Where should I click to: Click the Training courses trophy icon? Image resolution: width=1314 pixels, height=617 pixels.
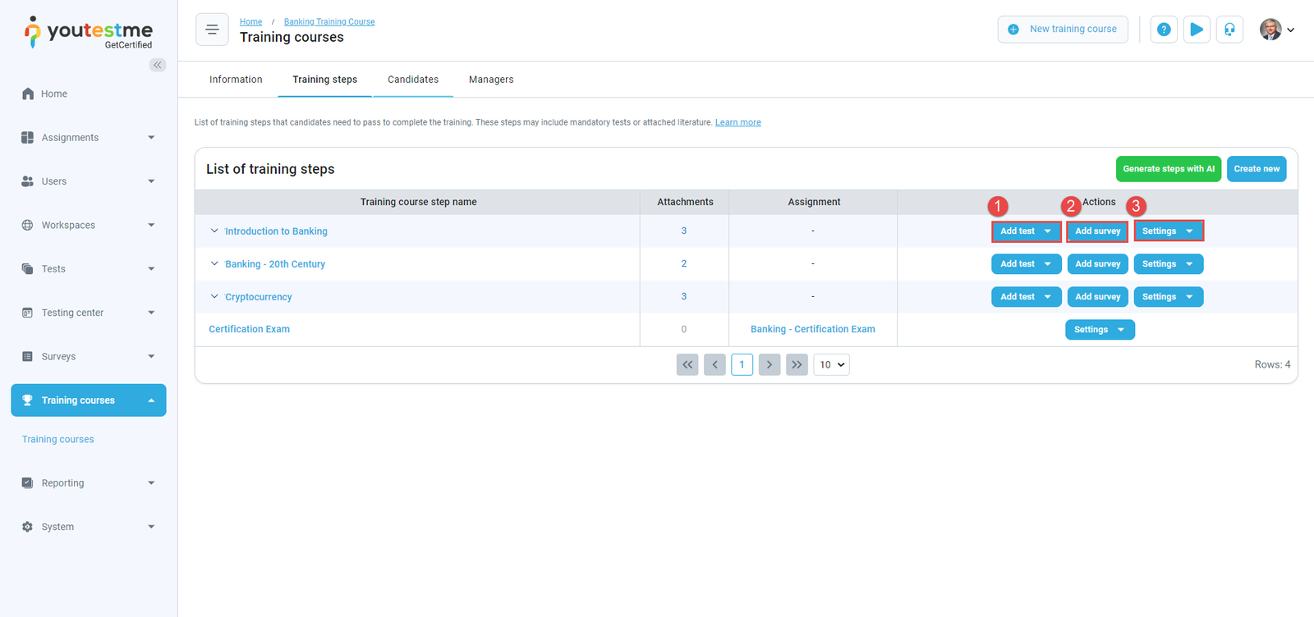point(27,400)
